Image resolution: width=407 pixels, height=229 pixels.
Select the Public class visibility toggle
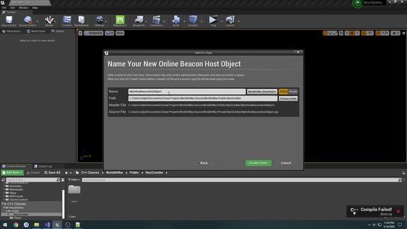(283, 92)
